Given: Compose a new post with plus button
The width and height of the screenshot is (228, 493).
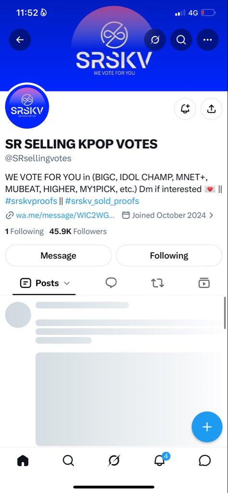Looking at the screenshot, I should pyautogui.click(x=207, y=427).
